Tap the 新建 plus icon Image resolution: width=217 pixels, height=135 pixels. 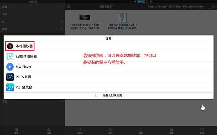pyautogui.click(x=80, y=130)
